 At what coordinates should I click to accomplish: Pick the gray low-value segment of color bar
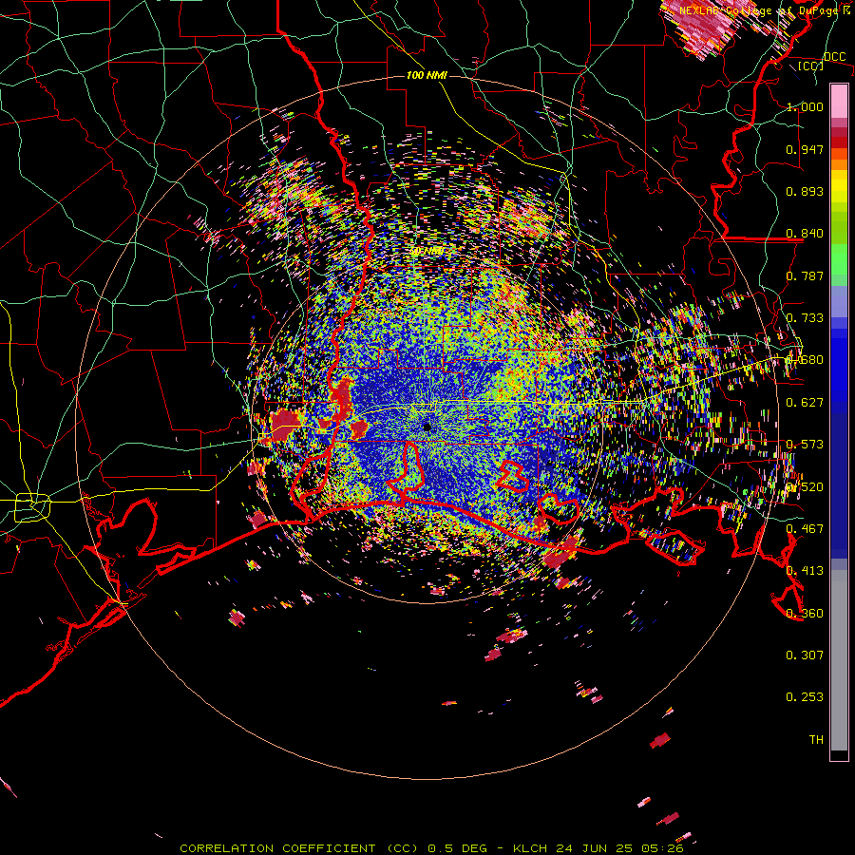point(839,660)
